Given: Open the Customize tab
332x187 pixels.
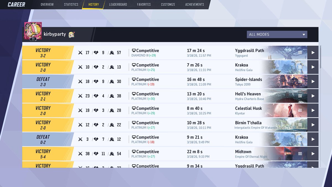Looking at the screenshot, I should [x=168, y=4].
